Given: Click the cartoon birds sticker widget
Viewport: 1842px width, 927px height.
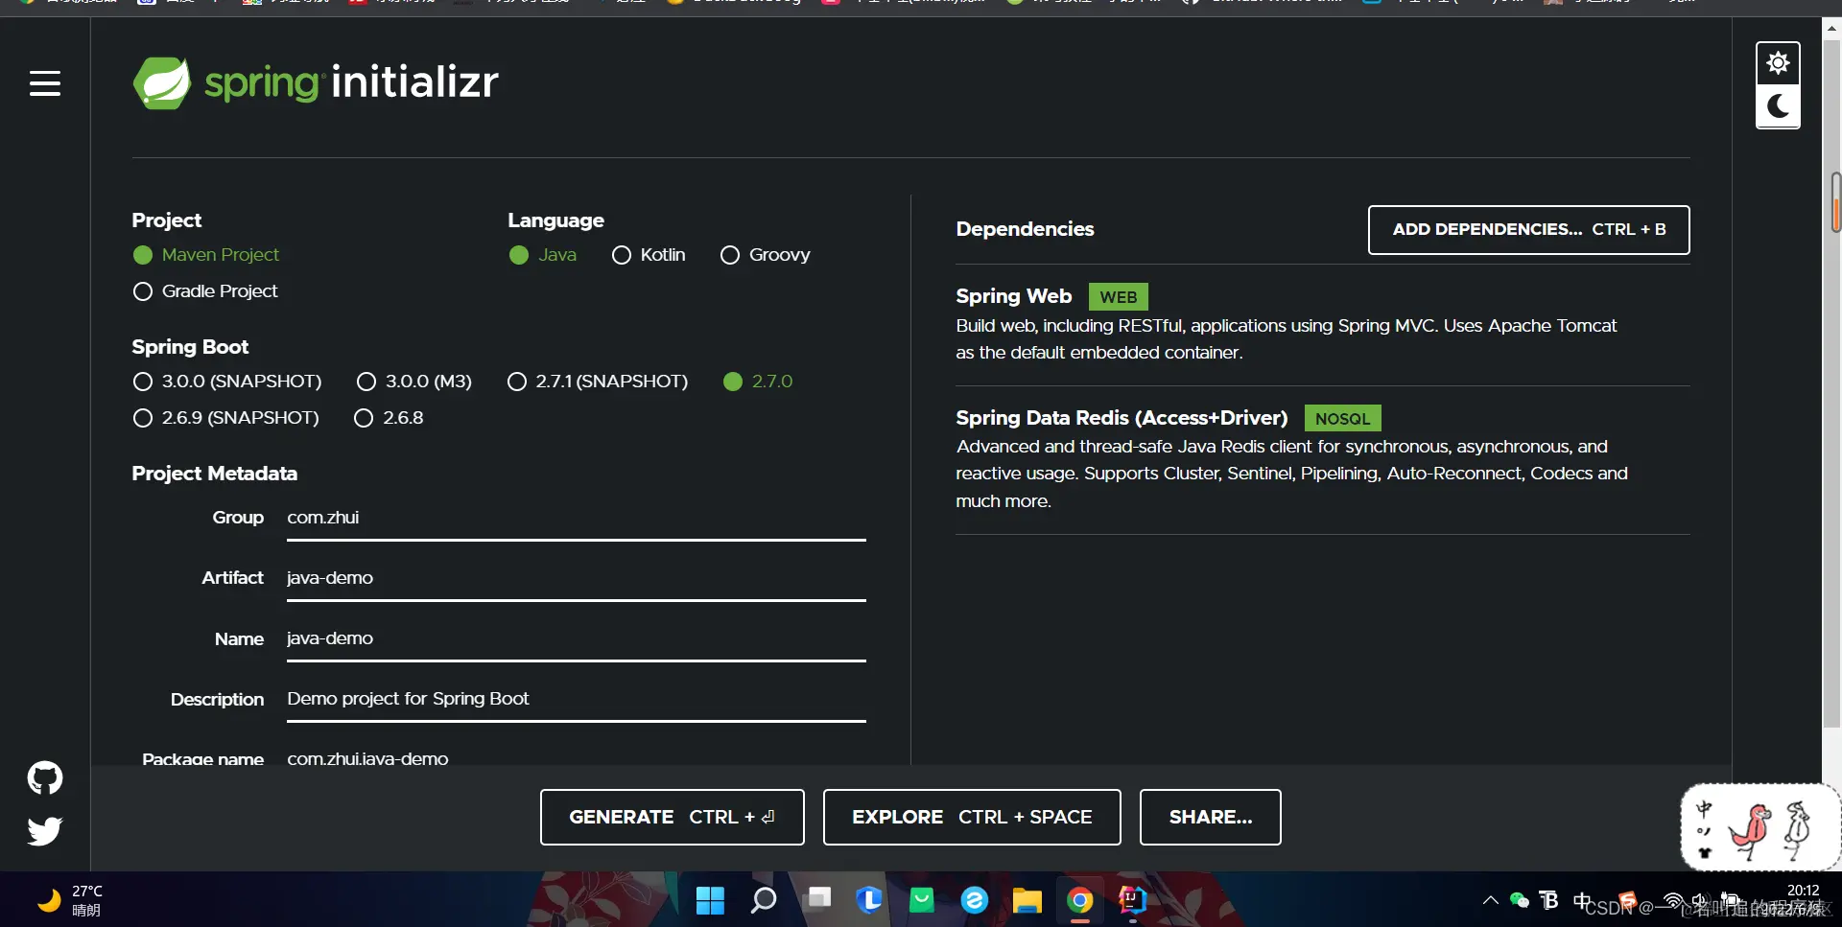Looking at the screenshot, I should click(1760, 826).
